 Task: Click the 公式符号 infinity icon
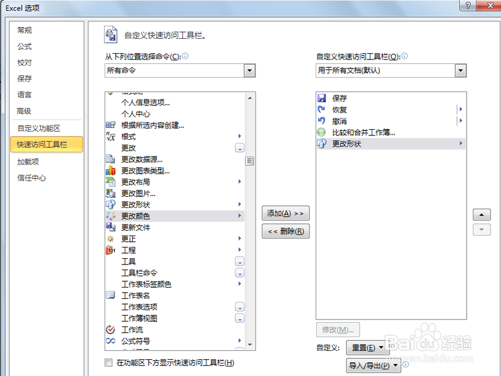[x=111, y=341]
